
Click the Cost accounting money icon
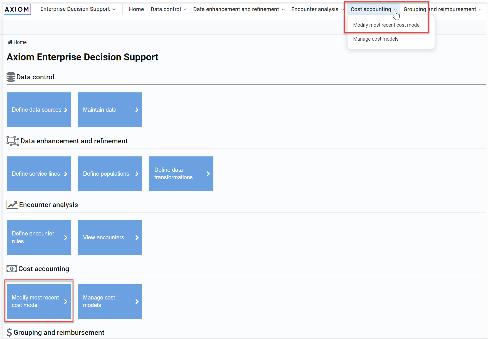(12, 269)
